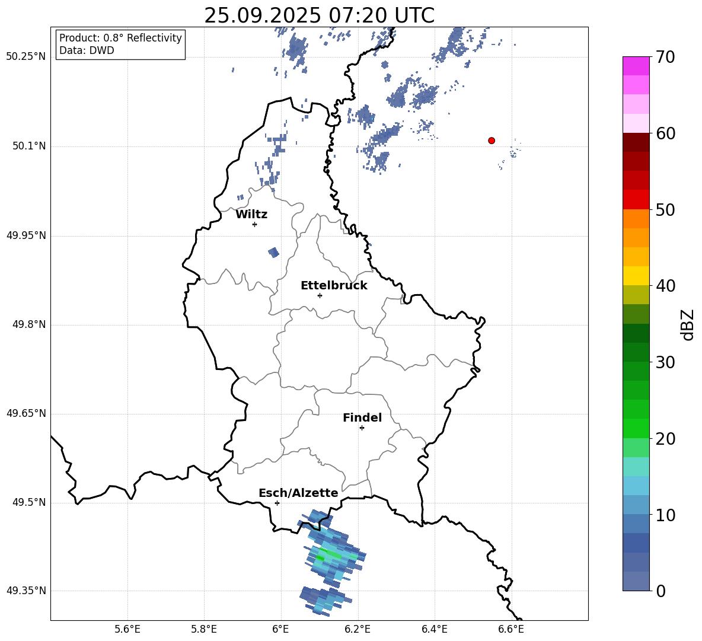Viewport: 702px width, 641px height.
Task: Click the 20 colorbar tick label
Action: click(665, 439)
